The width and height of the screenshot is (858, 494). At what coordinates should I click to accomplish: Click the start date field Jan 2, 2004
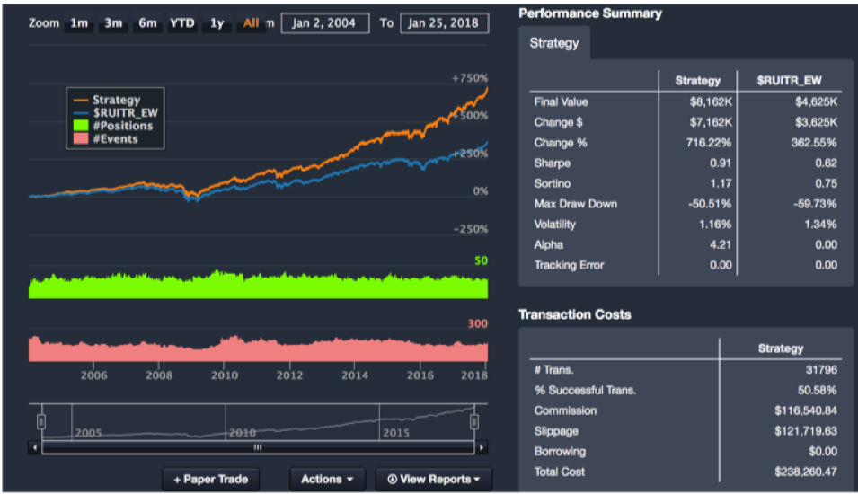324,23
